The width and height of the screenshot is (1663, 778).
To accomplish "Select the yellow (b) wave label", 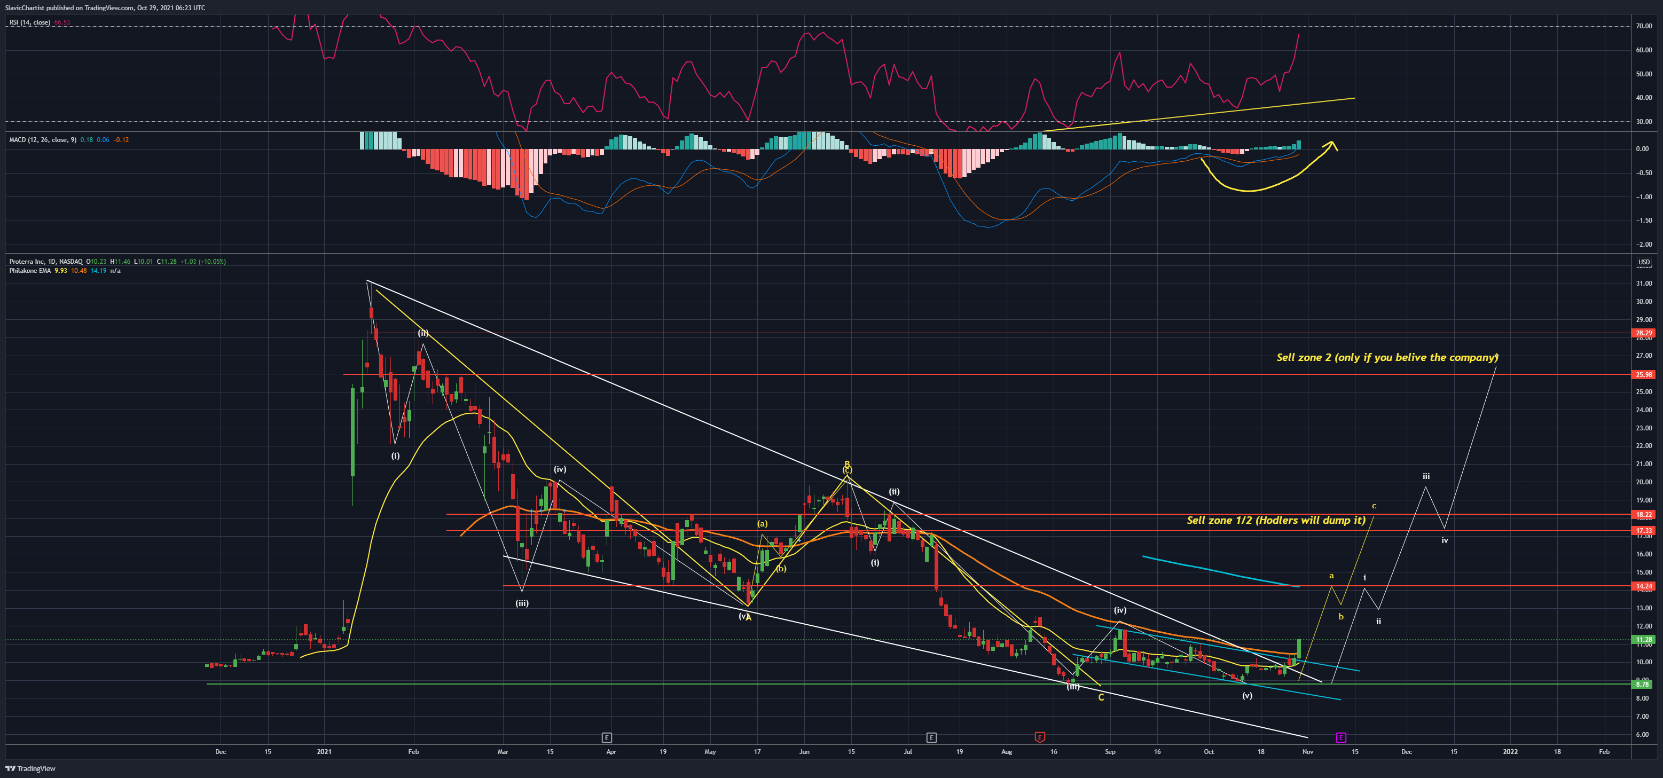I will tap(781, 569).
